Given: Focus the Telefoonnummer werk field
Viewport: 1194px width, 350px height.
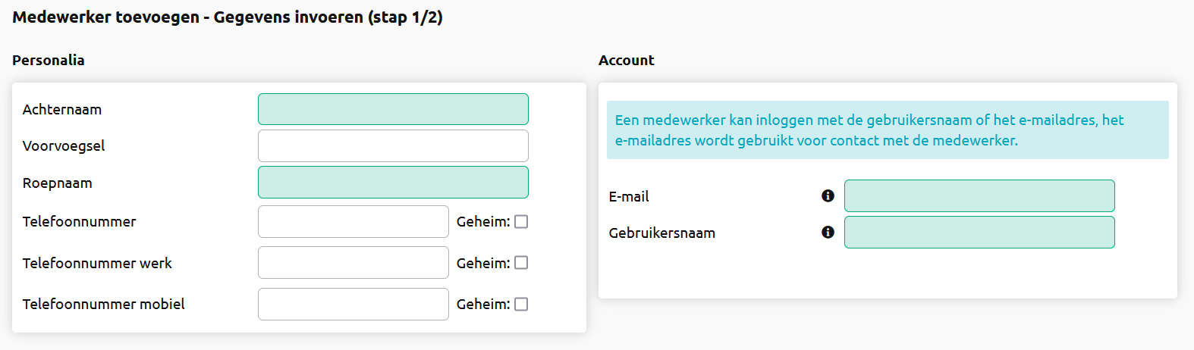Looking at the screenshot, I should pos(353,263).
